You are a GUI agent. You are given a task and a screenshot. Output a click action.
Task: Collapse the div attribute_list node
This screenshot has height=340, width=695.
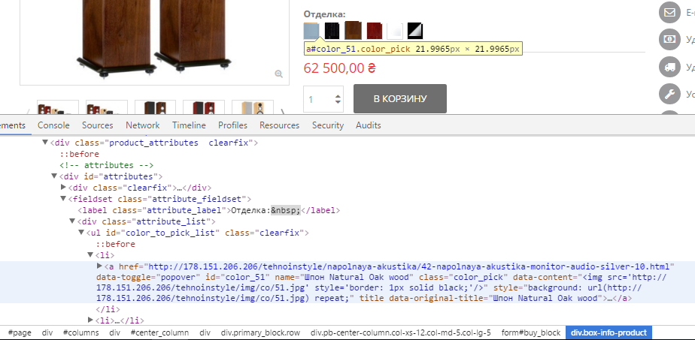[x=72, y=221]
